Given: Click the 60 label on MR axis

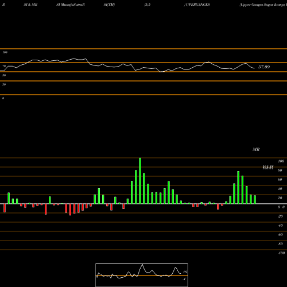Looking at the screenshot, I should (280, 180).
